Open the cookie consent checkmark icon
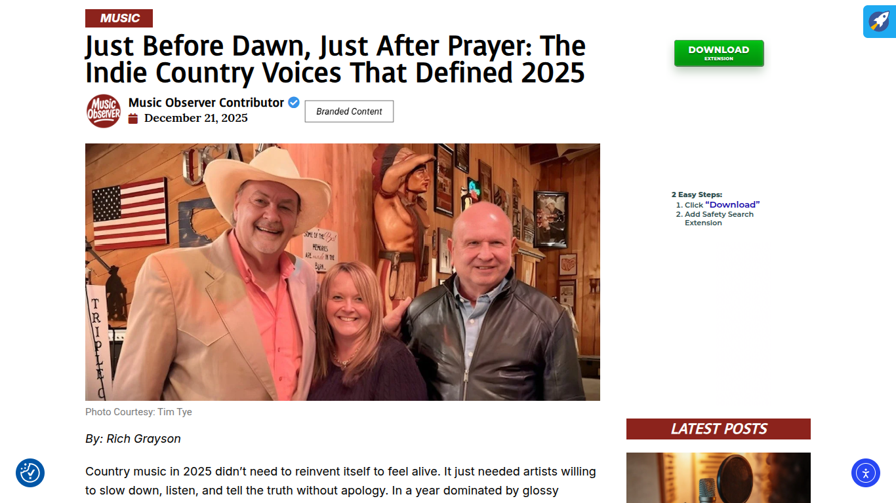This screenshot has height=503, width=896. [x=30, y=473]
